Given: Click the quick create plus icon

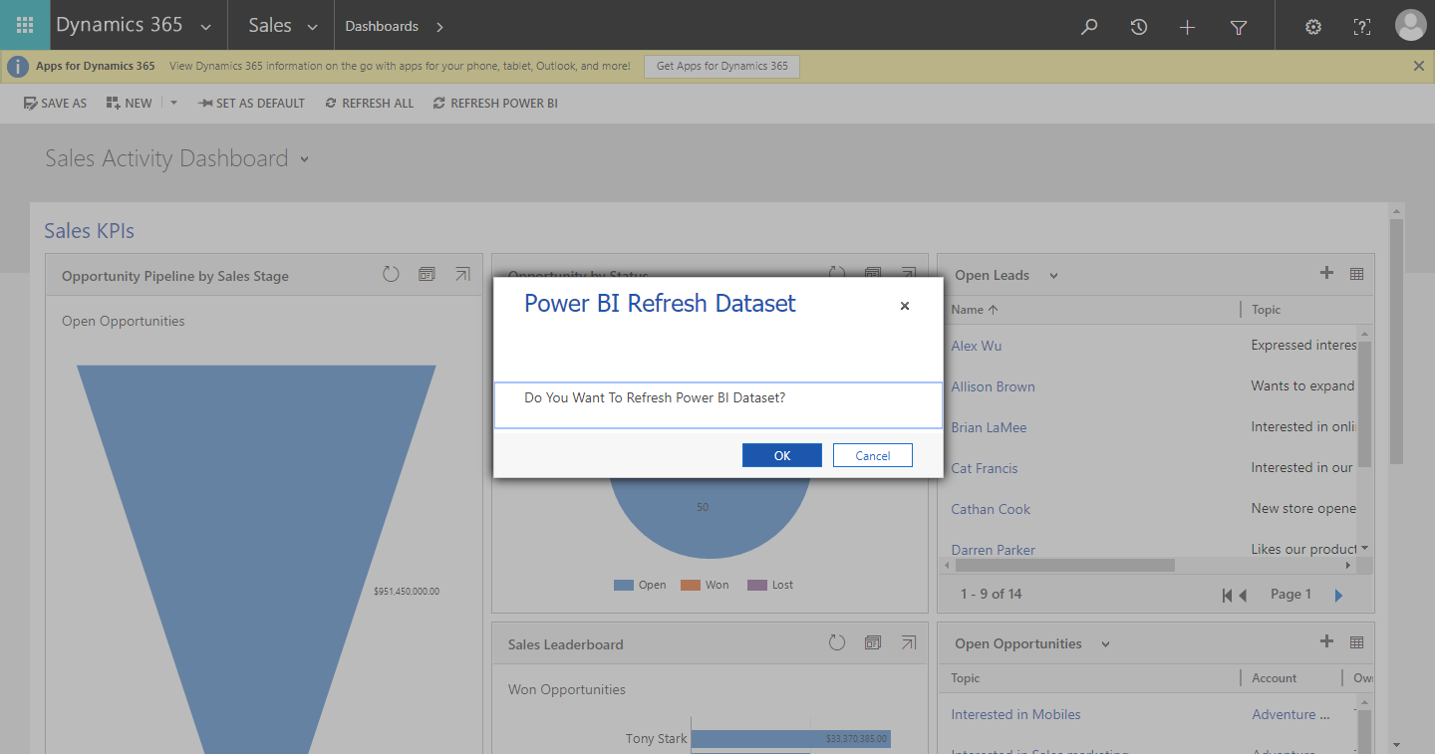Looking at the screenshot, I should [x=1187, y=27].
